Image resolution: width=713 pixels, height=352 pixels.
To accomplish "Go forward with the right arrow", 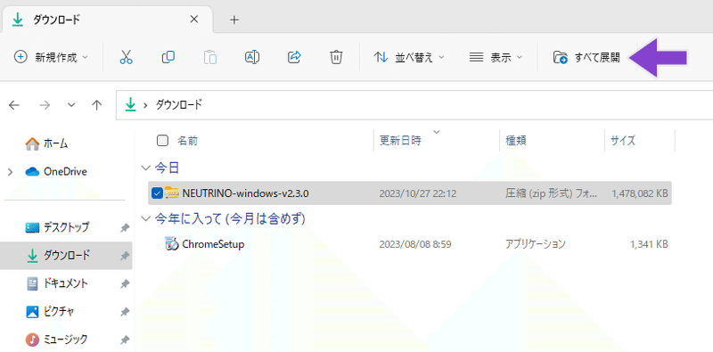I will (x=44, y=105).
